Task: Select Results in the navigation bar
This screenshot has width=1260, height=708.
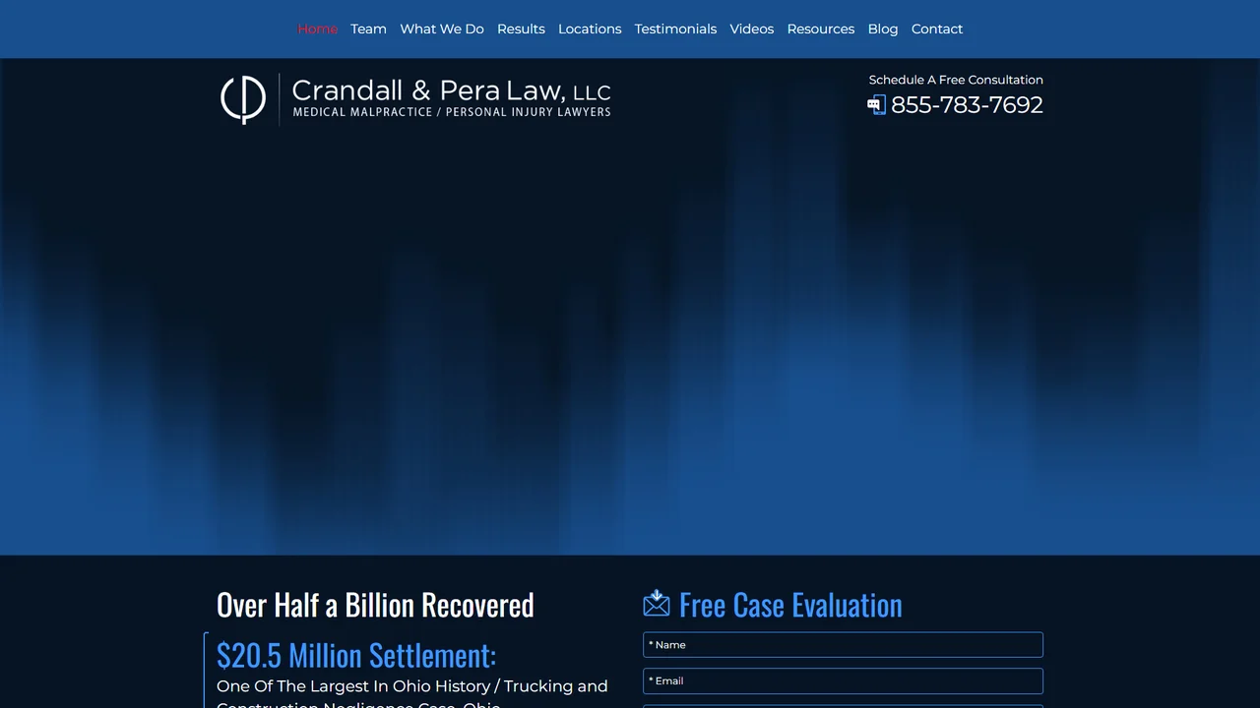Action: point(521,29)
